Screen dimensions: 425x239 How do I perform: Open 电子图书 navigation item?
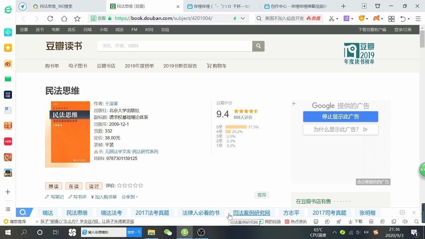tap(78, 66)
